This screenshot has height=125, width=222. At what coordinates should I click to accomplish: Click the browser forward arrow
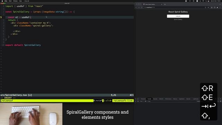pos(139,7)
